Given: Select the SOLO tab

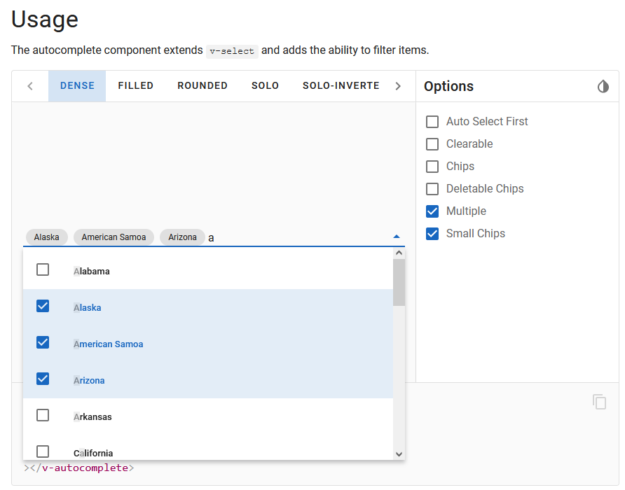Looking at the screenshot, I should click(x=265, y=85).
